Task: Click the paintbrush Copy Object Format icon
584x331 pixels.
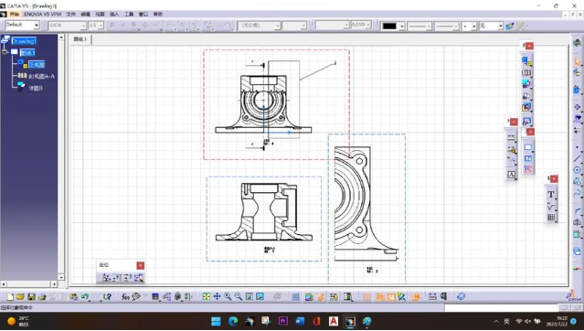Action: click(x=510, y=26)
